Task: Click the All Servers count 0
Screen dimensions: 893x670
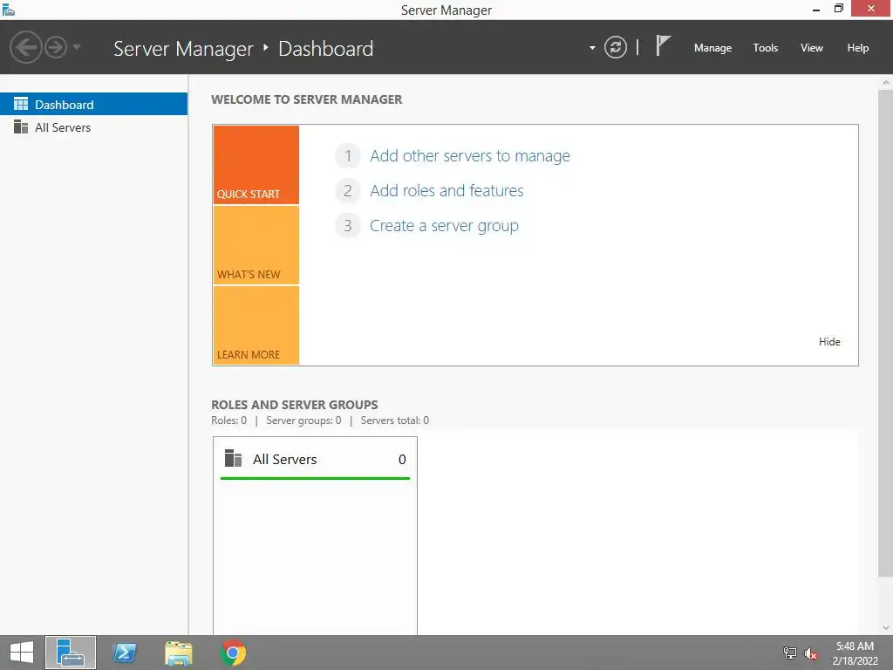Action: [x=402, y=459]
